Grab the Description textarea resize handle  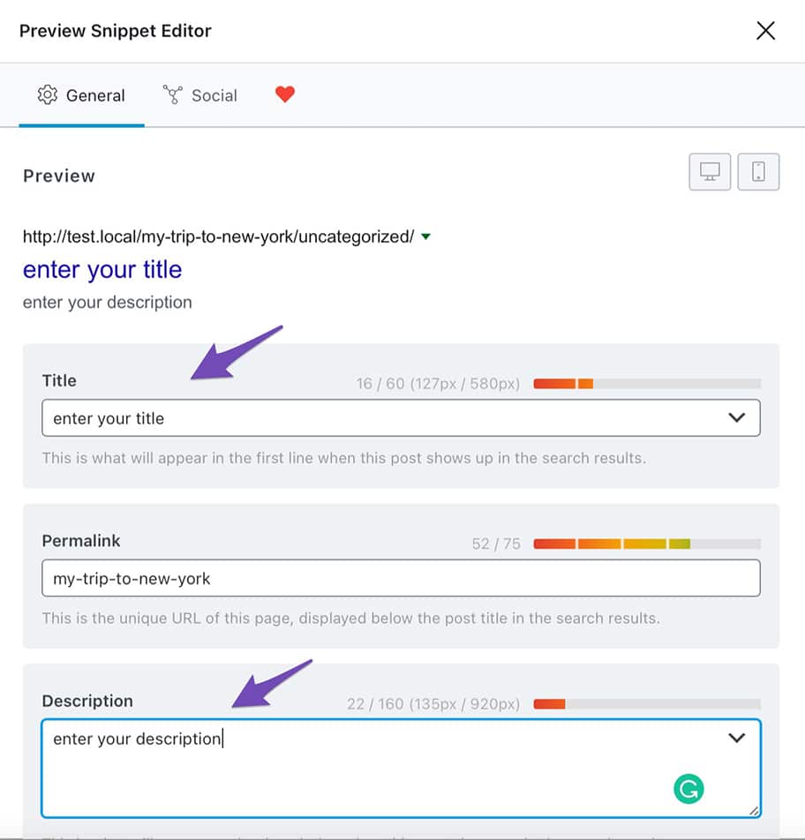[754, 810]
